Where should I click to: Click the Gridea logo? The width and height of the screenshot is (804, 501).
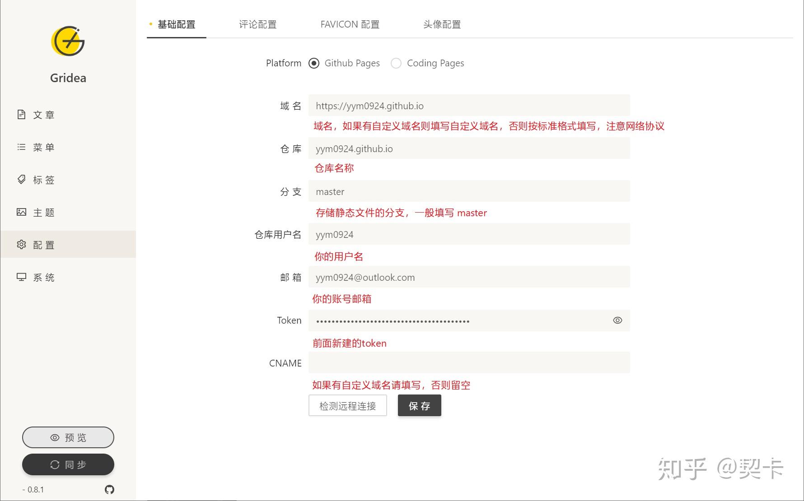coord(68,42)
